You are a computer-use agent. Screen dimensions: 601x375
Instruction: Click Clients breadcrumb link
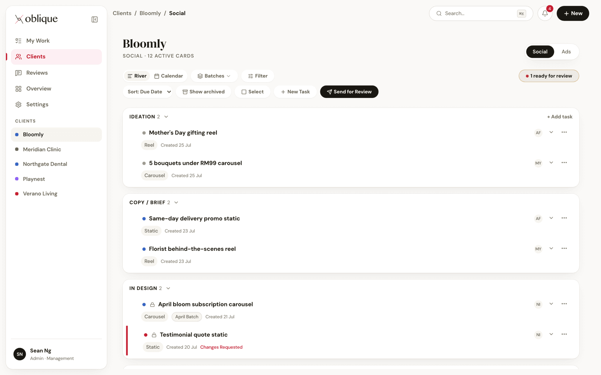coord(122,13)
